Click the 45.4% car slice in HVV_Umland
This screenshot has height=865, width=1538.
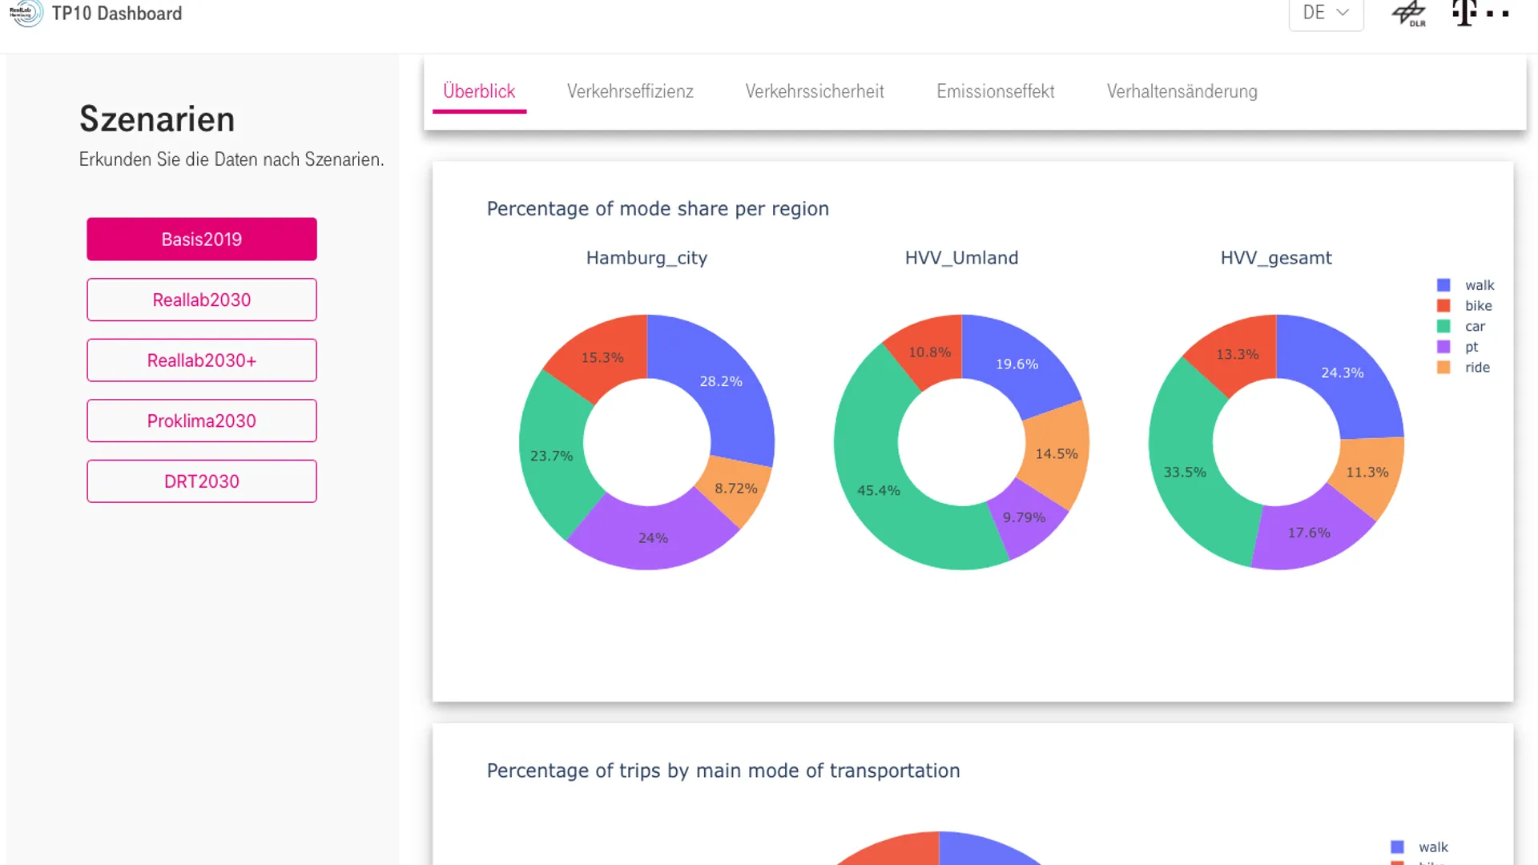879,490
